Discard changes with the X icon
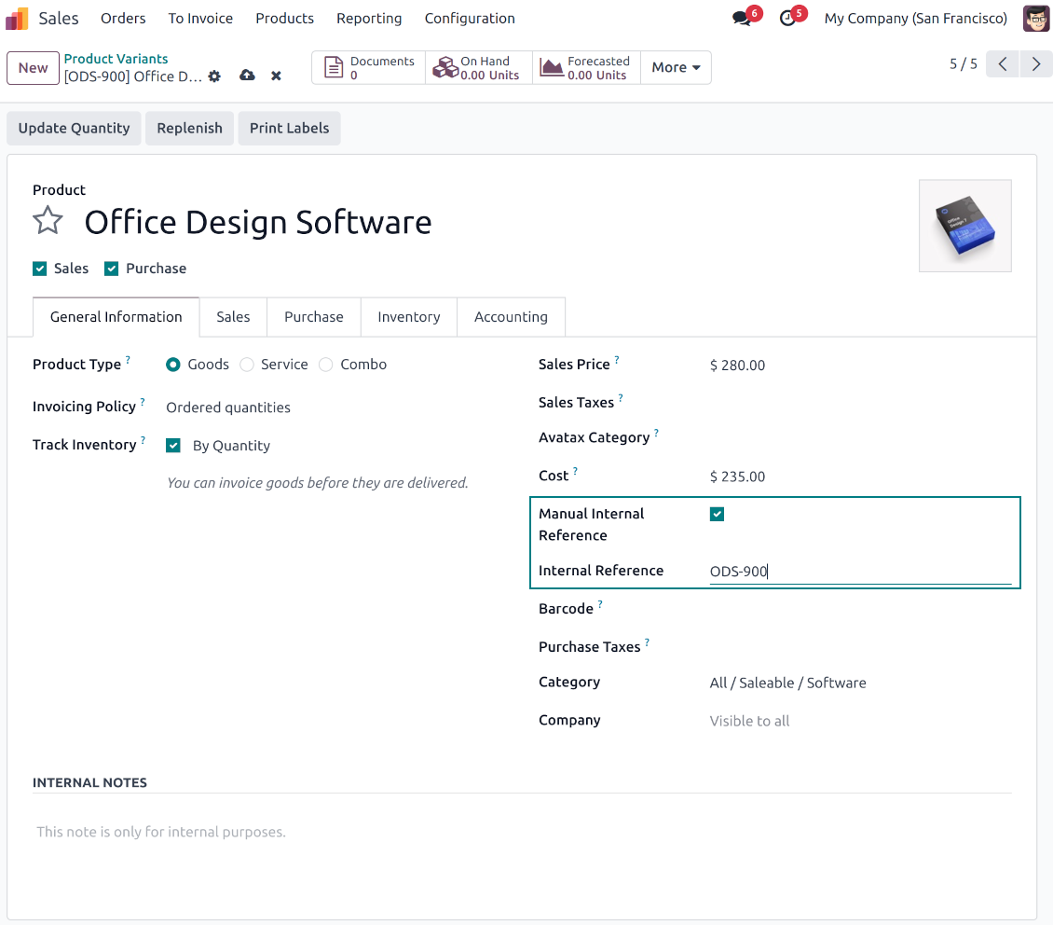The image size is (1053, 925). point(276,76)
